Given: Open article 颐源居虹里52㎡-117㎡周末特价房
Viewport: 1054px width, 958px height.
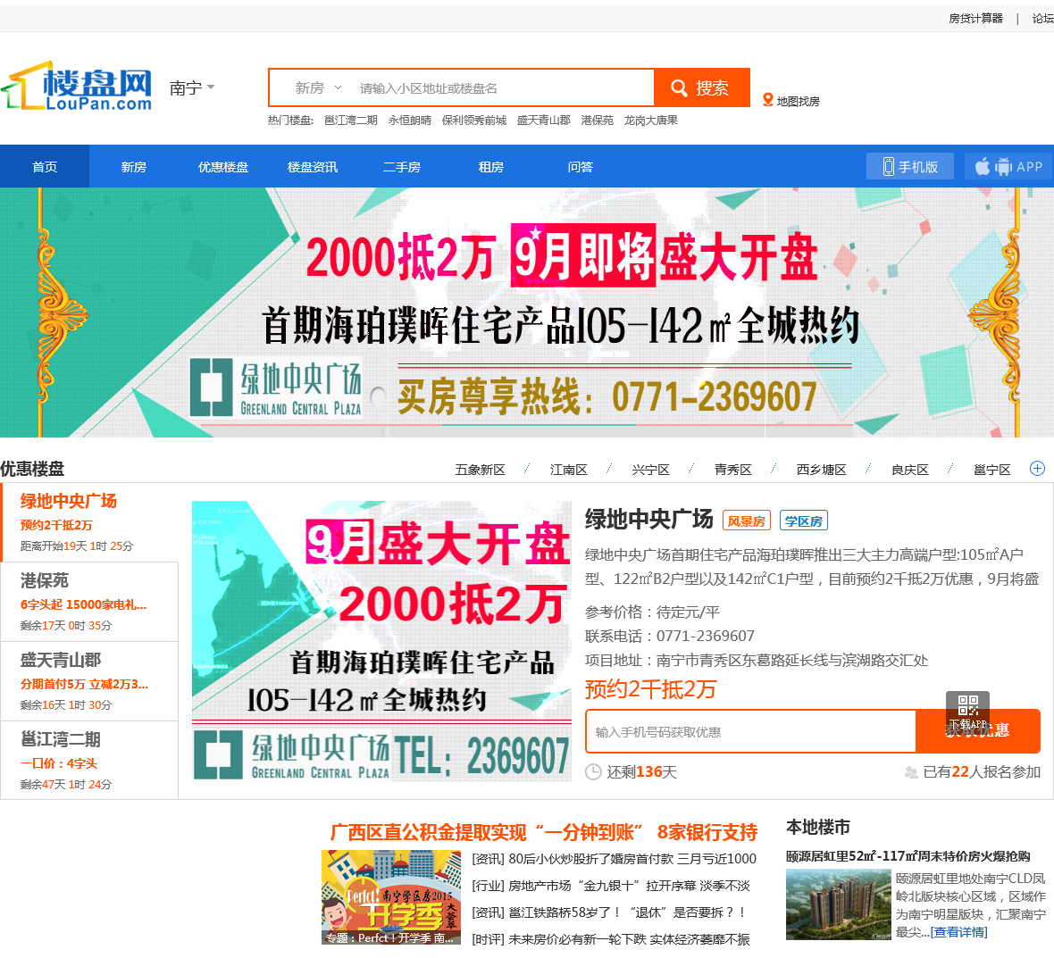Looking at the screenshot, I should click(x=908, y=856).
